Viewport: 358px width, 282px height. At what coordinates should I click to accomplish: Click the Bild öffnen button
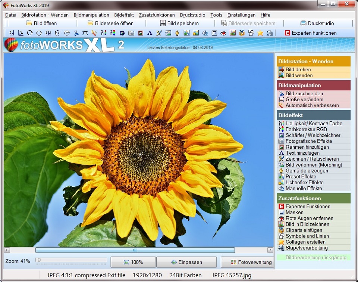[42, 23]
